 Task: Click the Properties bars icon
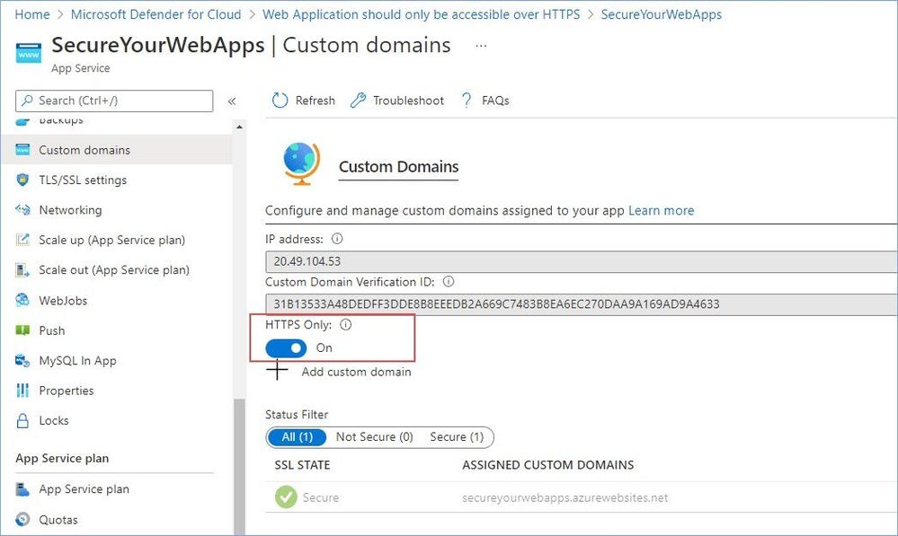coord(22,391)
